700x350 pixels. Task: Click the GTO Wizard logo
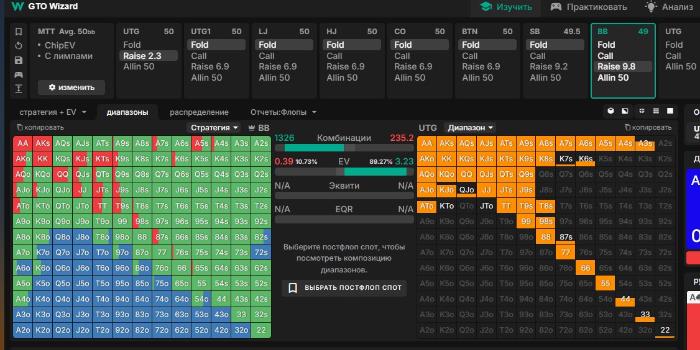pyautogui.click(x=45, y=6)
